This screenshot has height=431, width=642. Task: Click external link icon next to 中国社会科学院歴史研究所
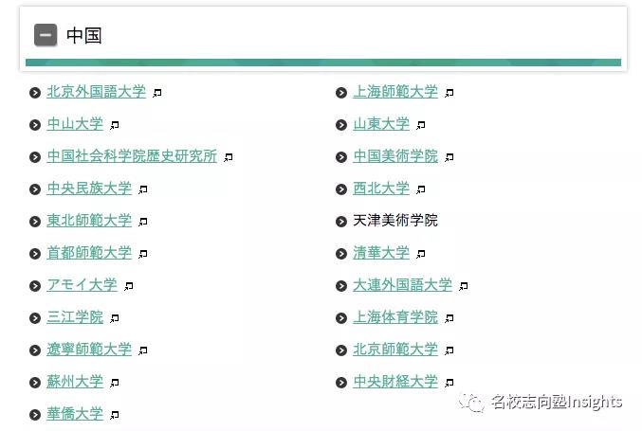[228, 157]
